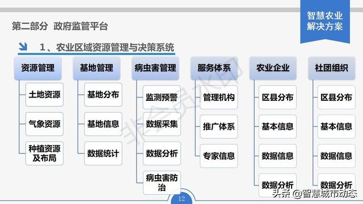Click the 农业企业 header box
This screenshot has height=204, width=363.
pos(273,68)
